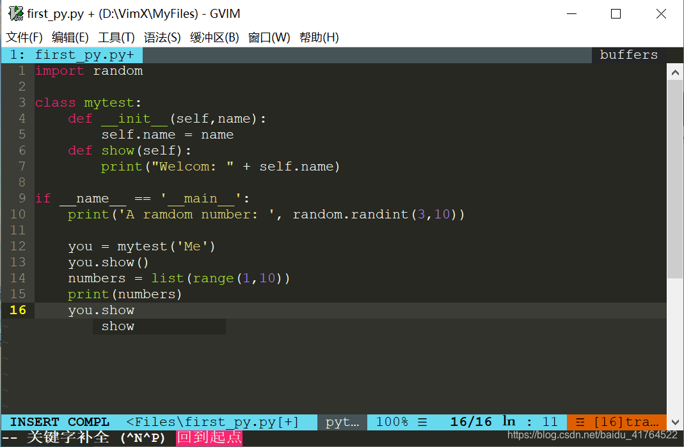Click line number 16 in the gutter
The height and width of the screenshot is (447, 684).
17,310
